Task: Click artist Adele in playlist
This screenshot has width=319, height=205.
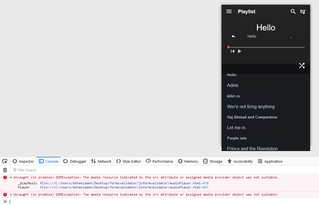Action: pos(233,85)
